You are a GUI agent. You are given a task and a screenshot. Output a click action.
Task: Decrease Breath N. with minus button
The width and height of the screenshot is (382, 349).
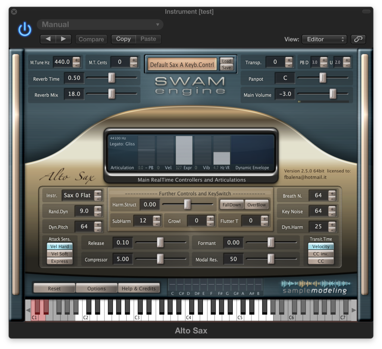point(332,198)
